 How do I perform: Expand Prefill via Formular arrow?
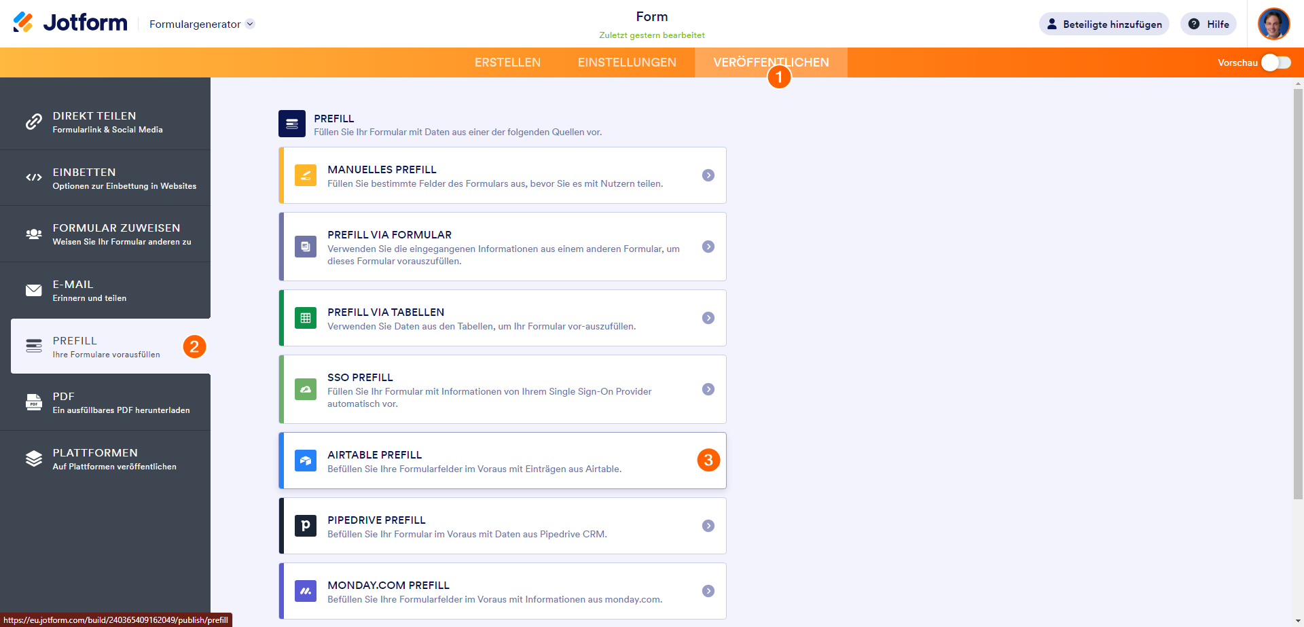pyautogui.click(x=708, y=247)
